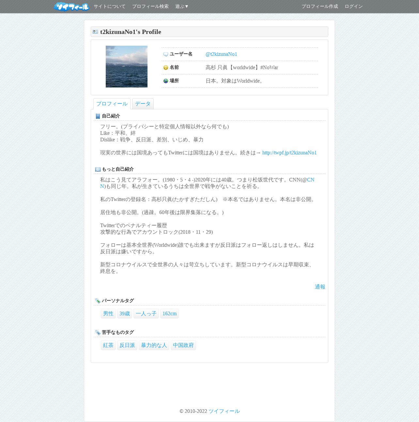Screen dimensions: 419x422
Task: Click the t2kizunaNo1's Profile heading
Action: click(x=131, y=32)
